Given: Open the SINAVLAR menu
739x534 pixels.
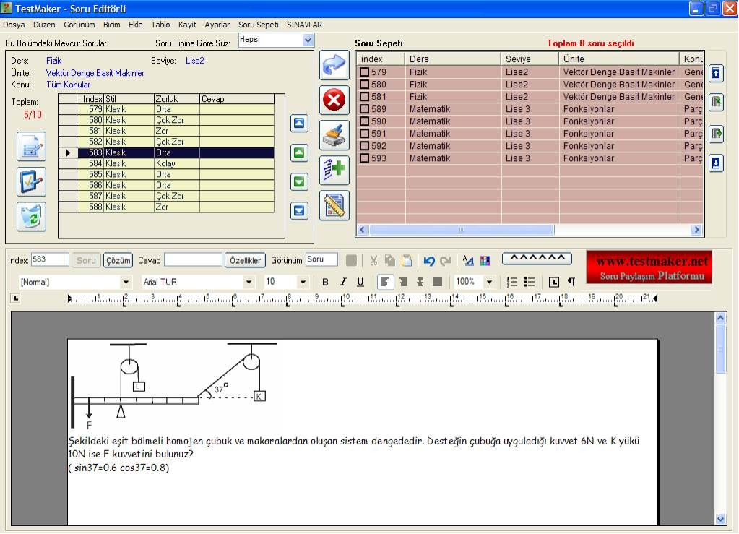Looking at the screenshot, I should 304,25.
